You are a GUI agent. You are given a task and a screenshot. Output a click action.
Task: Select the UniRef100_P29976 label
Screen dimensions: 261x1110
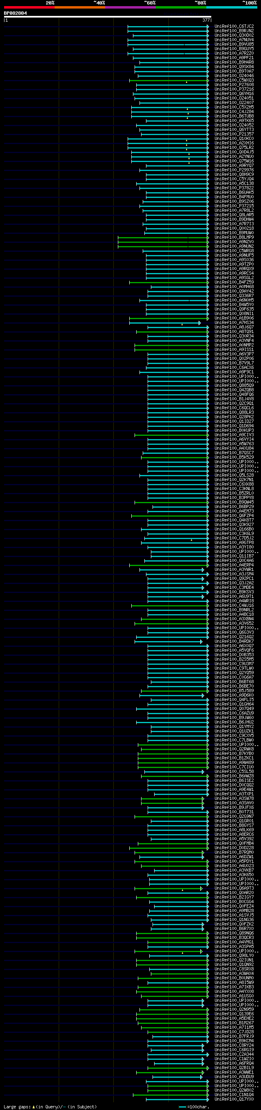(x=234, y=170)
